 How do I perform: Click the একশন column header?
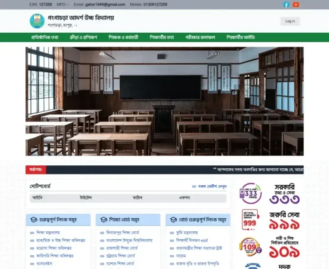[185, 198]
